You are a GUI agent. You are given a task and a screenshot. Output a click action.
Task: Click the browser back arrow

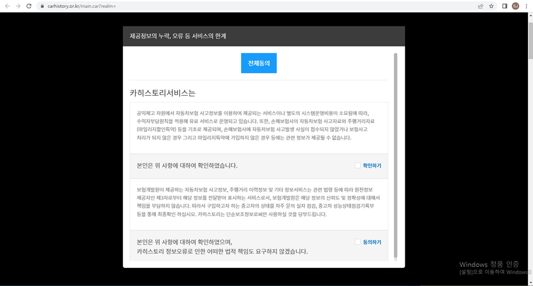click(x=7, y=6)
